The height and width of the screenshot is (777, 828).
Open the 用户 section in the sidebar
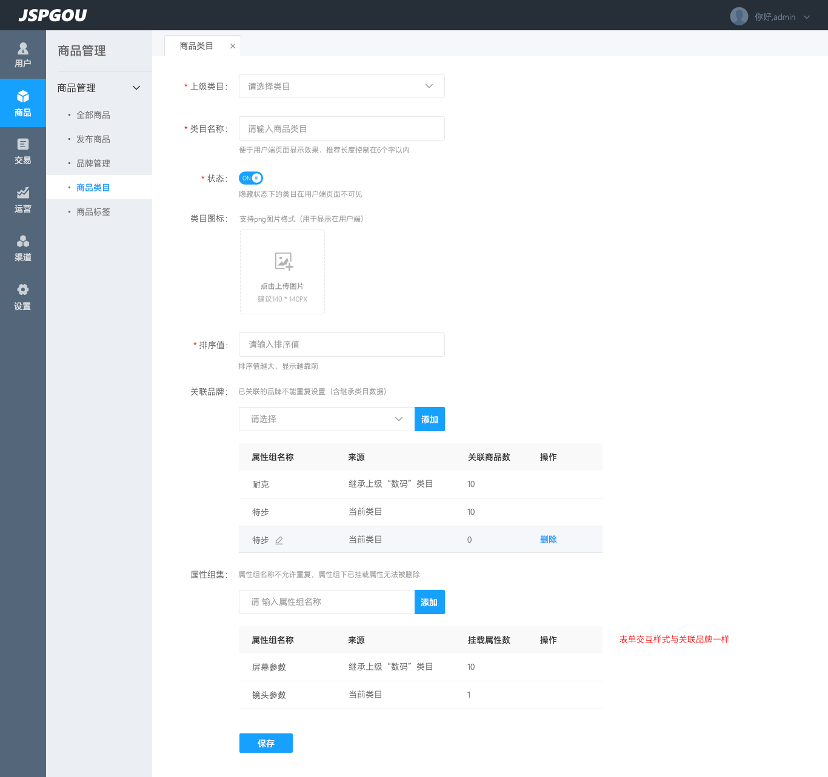23,55
